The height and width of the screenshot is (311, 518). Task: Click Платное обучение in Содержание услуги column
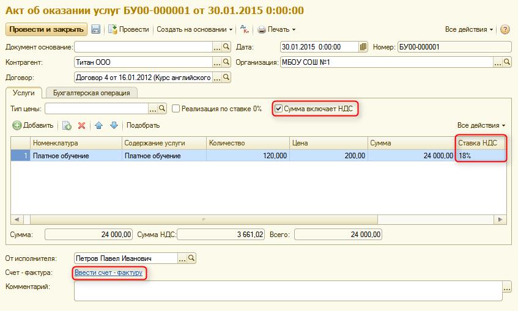pyautogui.click(x=164, y=155)
